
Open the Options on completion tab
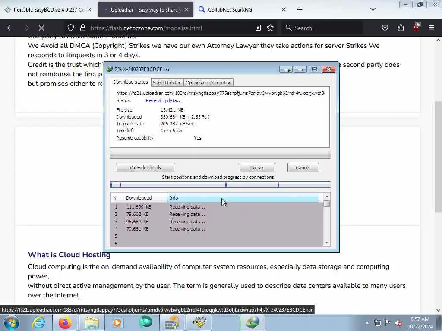pyautogui.click(x=208, y=83)
